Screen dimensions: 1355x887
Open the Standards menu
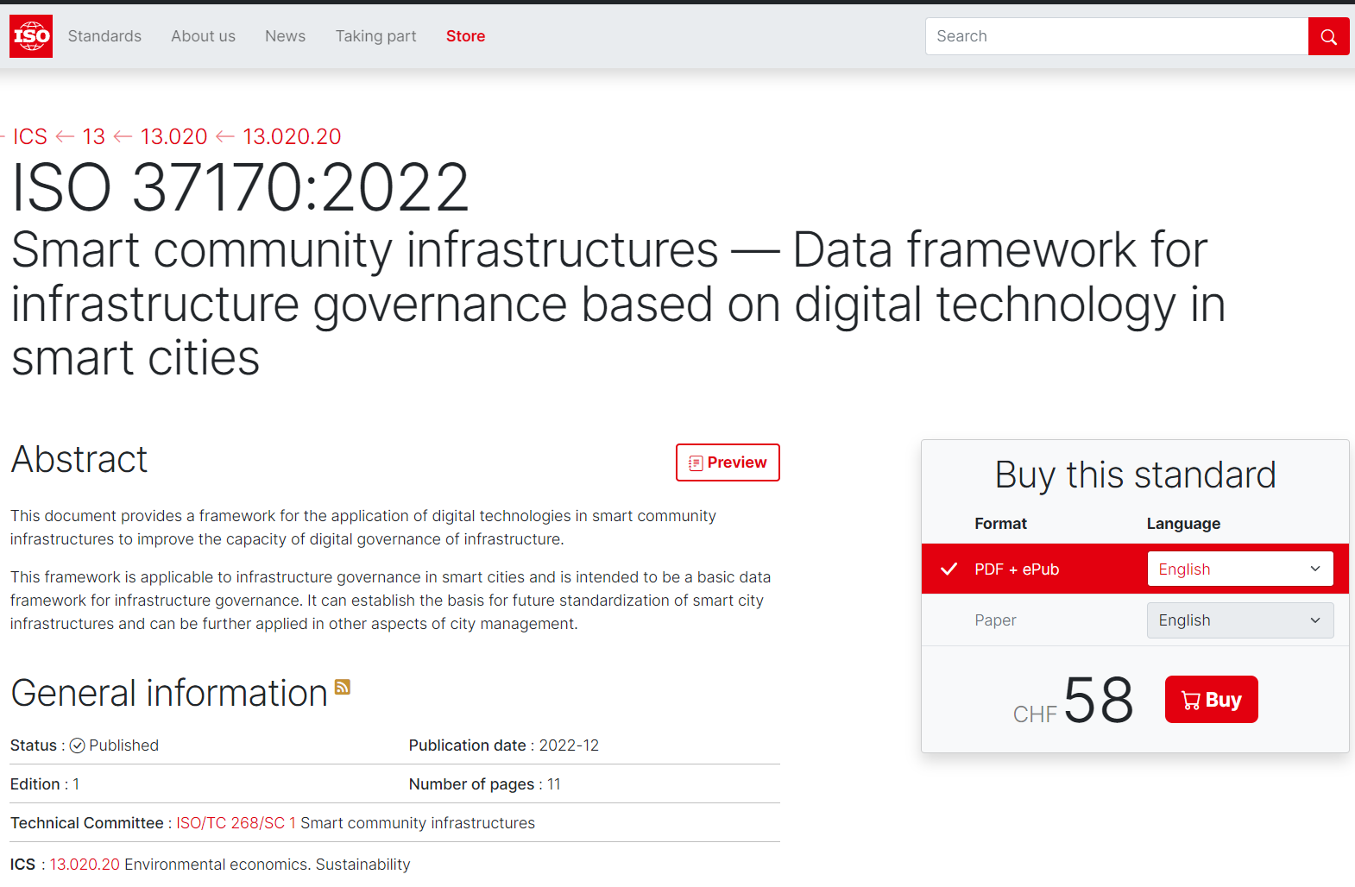pos(104,36)
